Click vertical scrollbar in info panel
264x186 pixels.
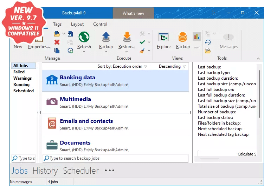pyautogui.click(x=259, y=94)
